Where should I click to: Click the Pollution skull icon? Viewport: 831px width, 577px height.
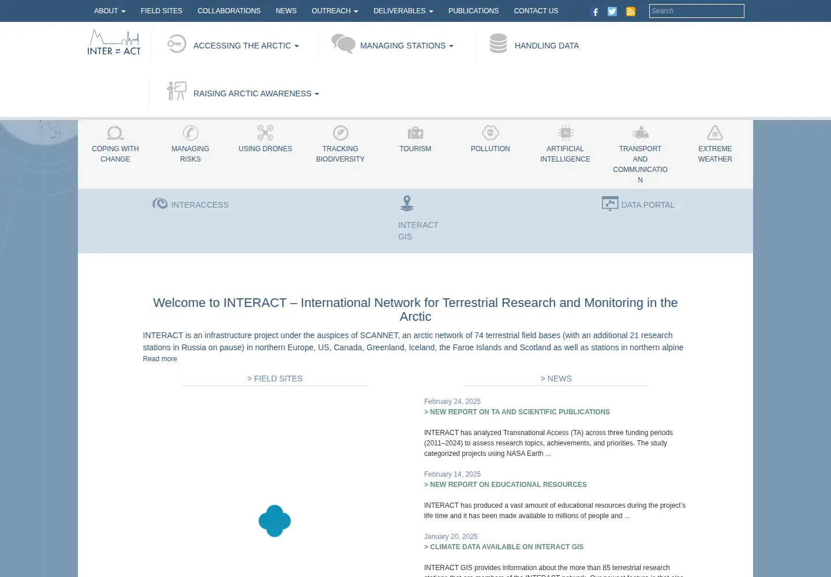point(491,133)
